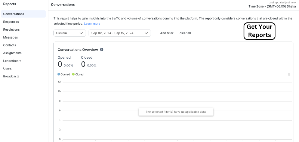Click the Reports sidebar heading
299x142 pixels.
pos(10,4)
